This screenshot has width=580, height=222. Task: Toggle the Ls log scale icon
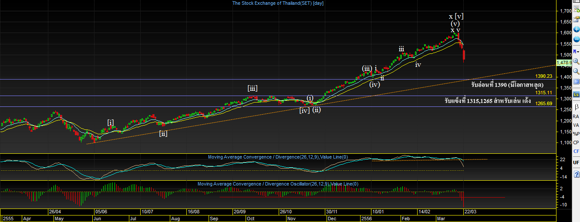click(576, 94)
